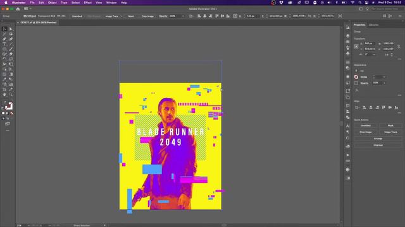
Task: Toggle constrain width and height proportions link
Action: click(x=399, y=46)
